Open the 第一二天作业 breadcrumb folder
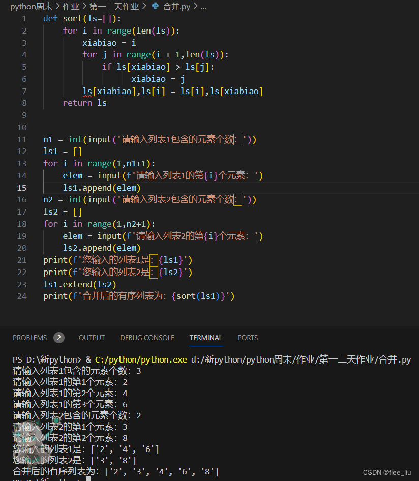The height and width of the screenshot is (481, 419). click(x=114, y=6)
